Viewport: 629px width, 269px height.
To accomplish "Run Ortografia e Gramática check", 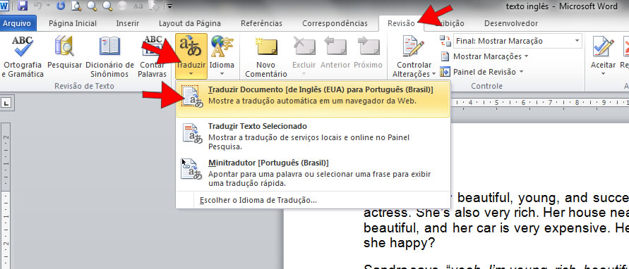I will point(22,57).
